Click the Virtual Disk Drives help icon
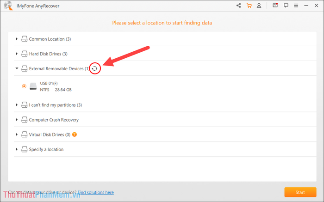This screenshot has width=324, height=202. 75,135
